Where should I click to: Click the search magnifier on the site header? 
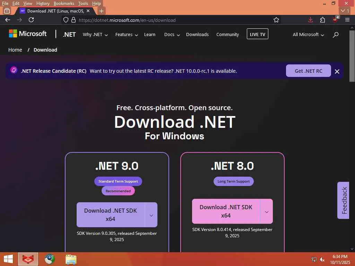point(336,35)
